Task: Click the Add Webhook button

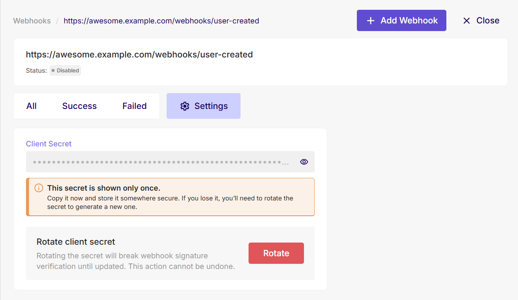Action: (x=401, y=20)
